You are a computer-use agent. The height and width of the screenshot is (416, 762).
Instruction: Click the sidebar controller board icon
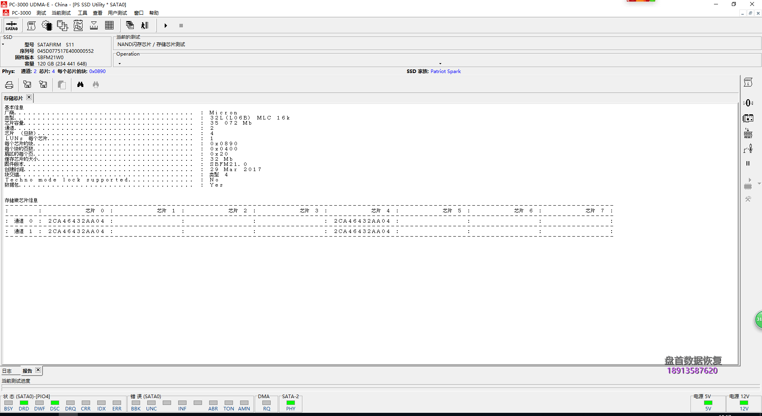748,118
